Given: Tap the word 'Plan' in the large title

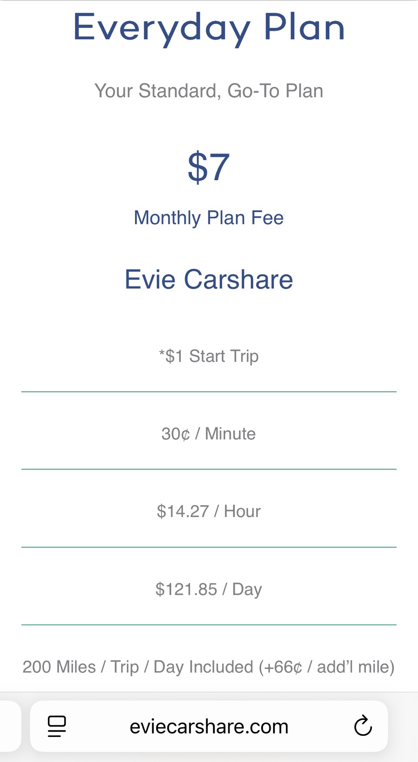Looking at the screenshot, I should (x=304, y=27).
